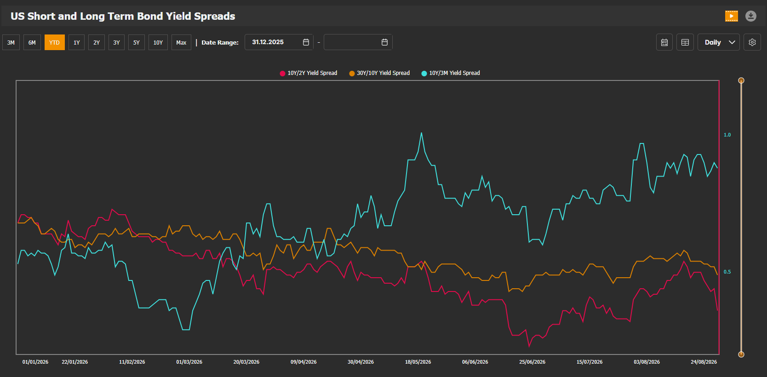The height and width of the screenshot is (377, 767).
Task: Click the 0.5 y-axis value label
Action: pos(727,272)
